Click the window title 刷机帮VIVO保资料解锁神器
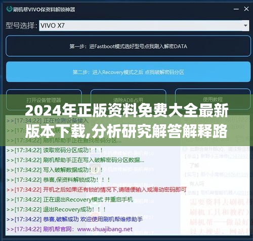Image resolution: width=253 pixels, height=241 pixels. click(x=44, y=9)
